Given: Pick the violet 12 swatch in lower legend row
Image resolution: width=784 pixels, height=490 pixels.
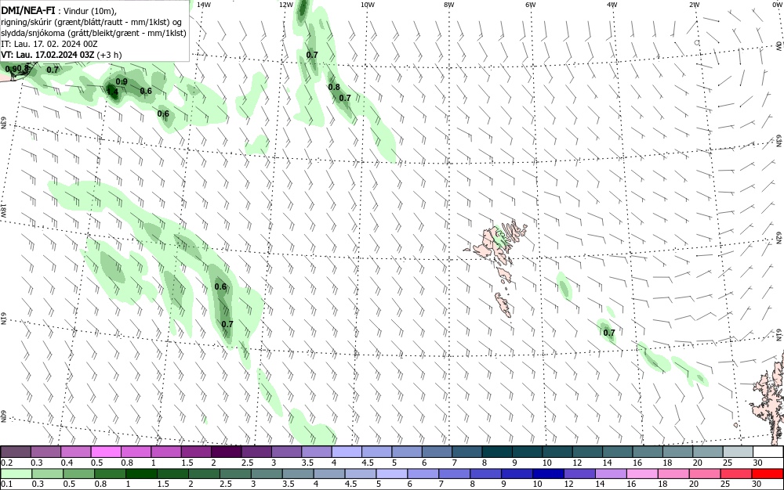Looking at the screenshot, I should [x=579, y=473].
